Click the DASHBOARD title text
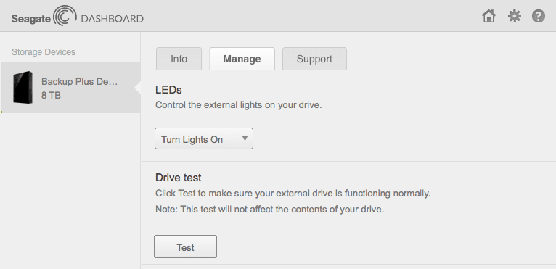 [112, 19]
